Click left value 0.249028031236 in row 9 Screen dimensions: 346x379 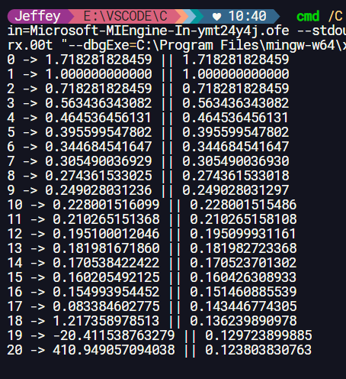(98, 190)
